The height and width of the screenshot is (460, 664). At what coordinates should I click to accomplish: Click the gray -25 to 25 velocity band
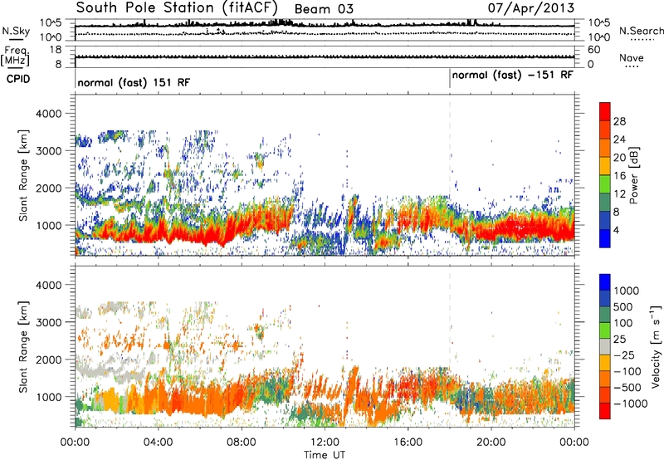[605, 347]
